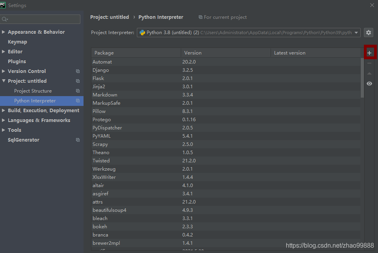This screenshot has width=378, height=253.
Task: Select the Django package row
Action: [226, 70]
